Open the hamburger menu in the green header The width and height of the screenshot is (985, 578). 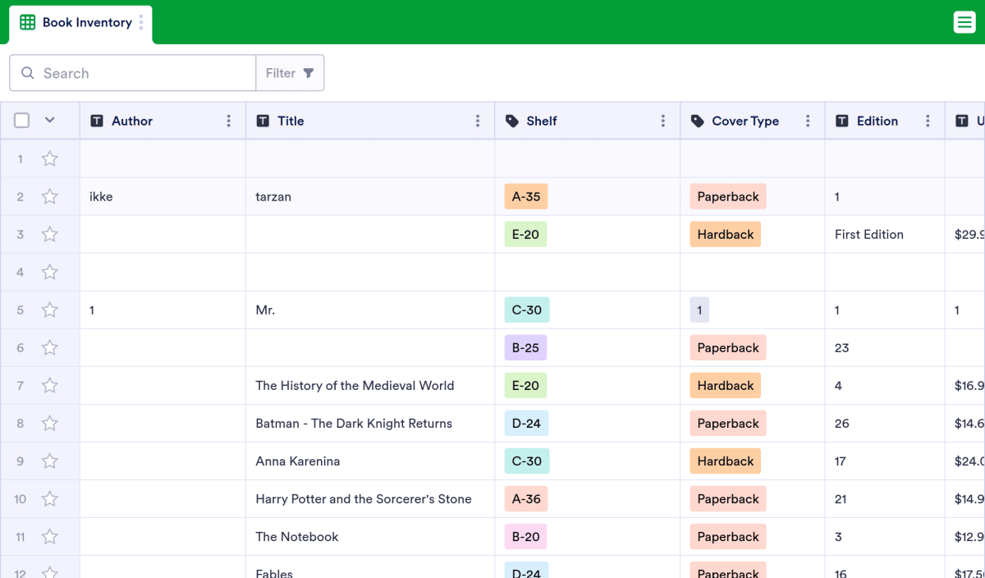964,22
